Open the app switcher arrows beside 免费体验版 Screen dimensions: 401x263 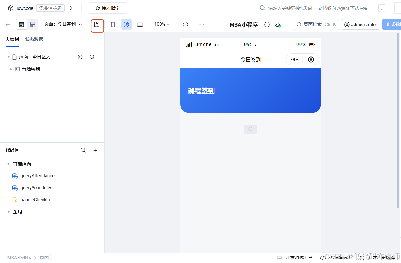(x=71, y=8)
